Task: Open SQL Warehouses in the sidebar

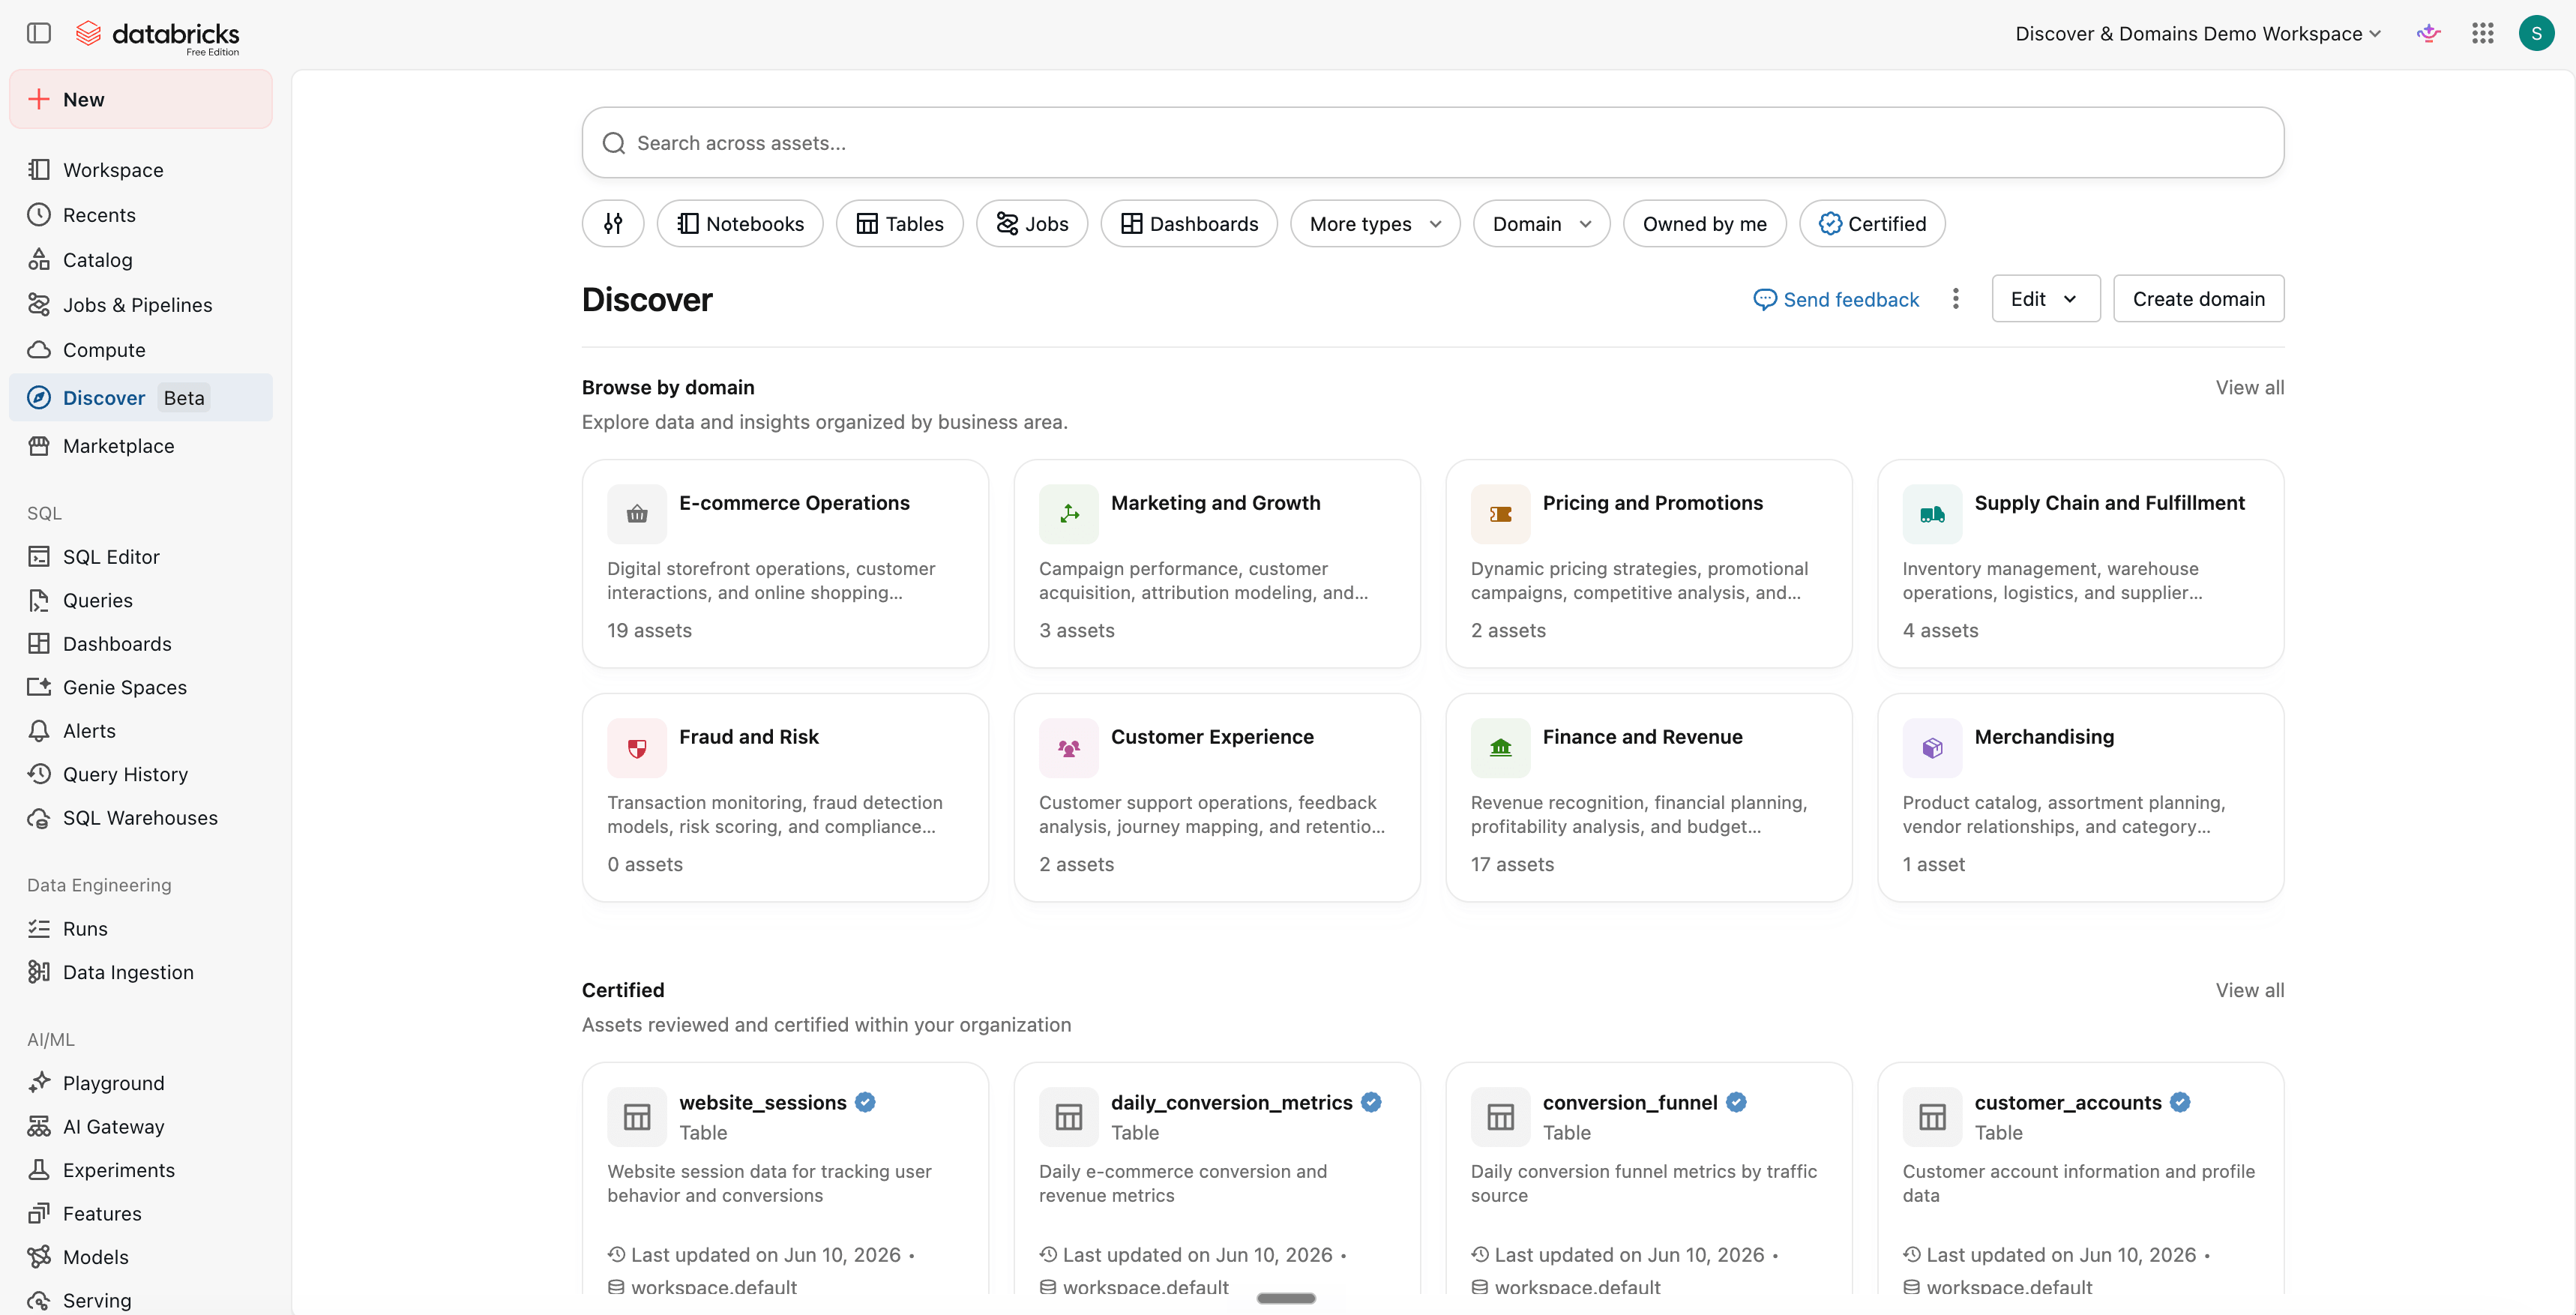Action: point(141,818)
